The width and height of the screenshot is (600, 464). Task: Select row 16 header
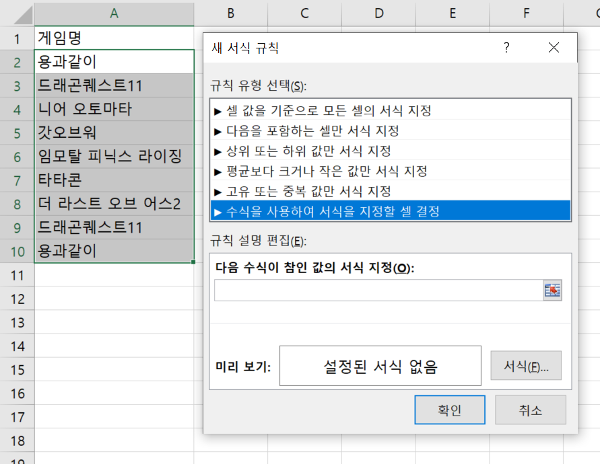18,393
